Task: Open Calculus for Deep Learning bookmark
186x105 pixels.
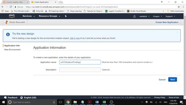Action: tap(93, 11)
